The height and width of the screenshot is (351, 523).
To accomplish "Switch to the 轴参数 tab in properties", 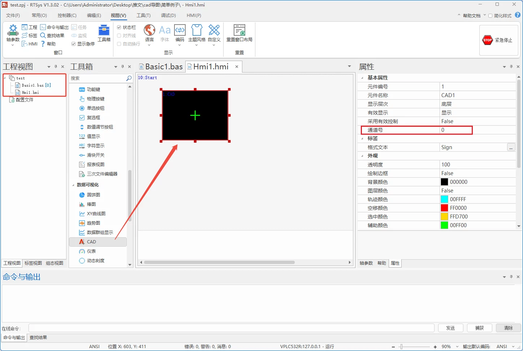I will point(366,263).
